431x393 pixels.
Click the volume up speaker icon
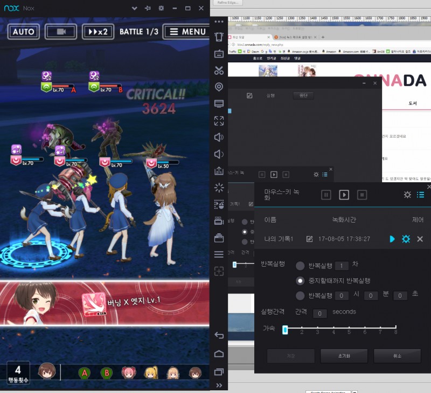pos(219,137)
